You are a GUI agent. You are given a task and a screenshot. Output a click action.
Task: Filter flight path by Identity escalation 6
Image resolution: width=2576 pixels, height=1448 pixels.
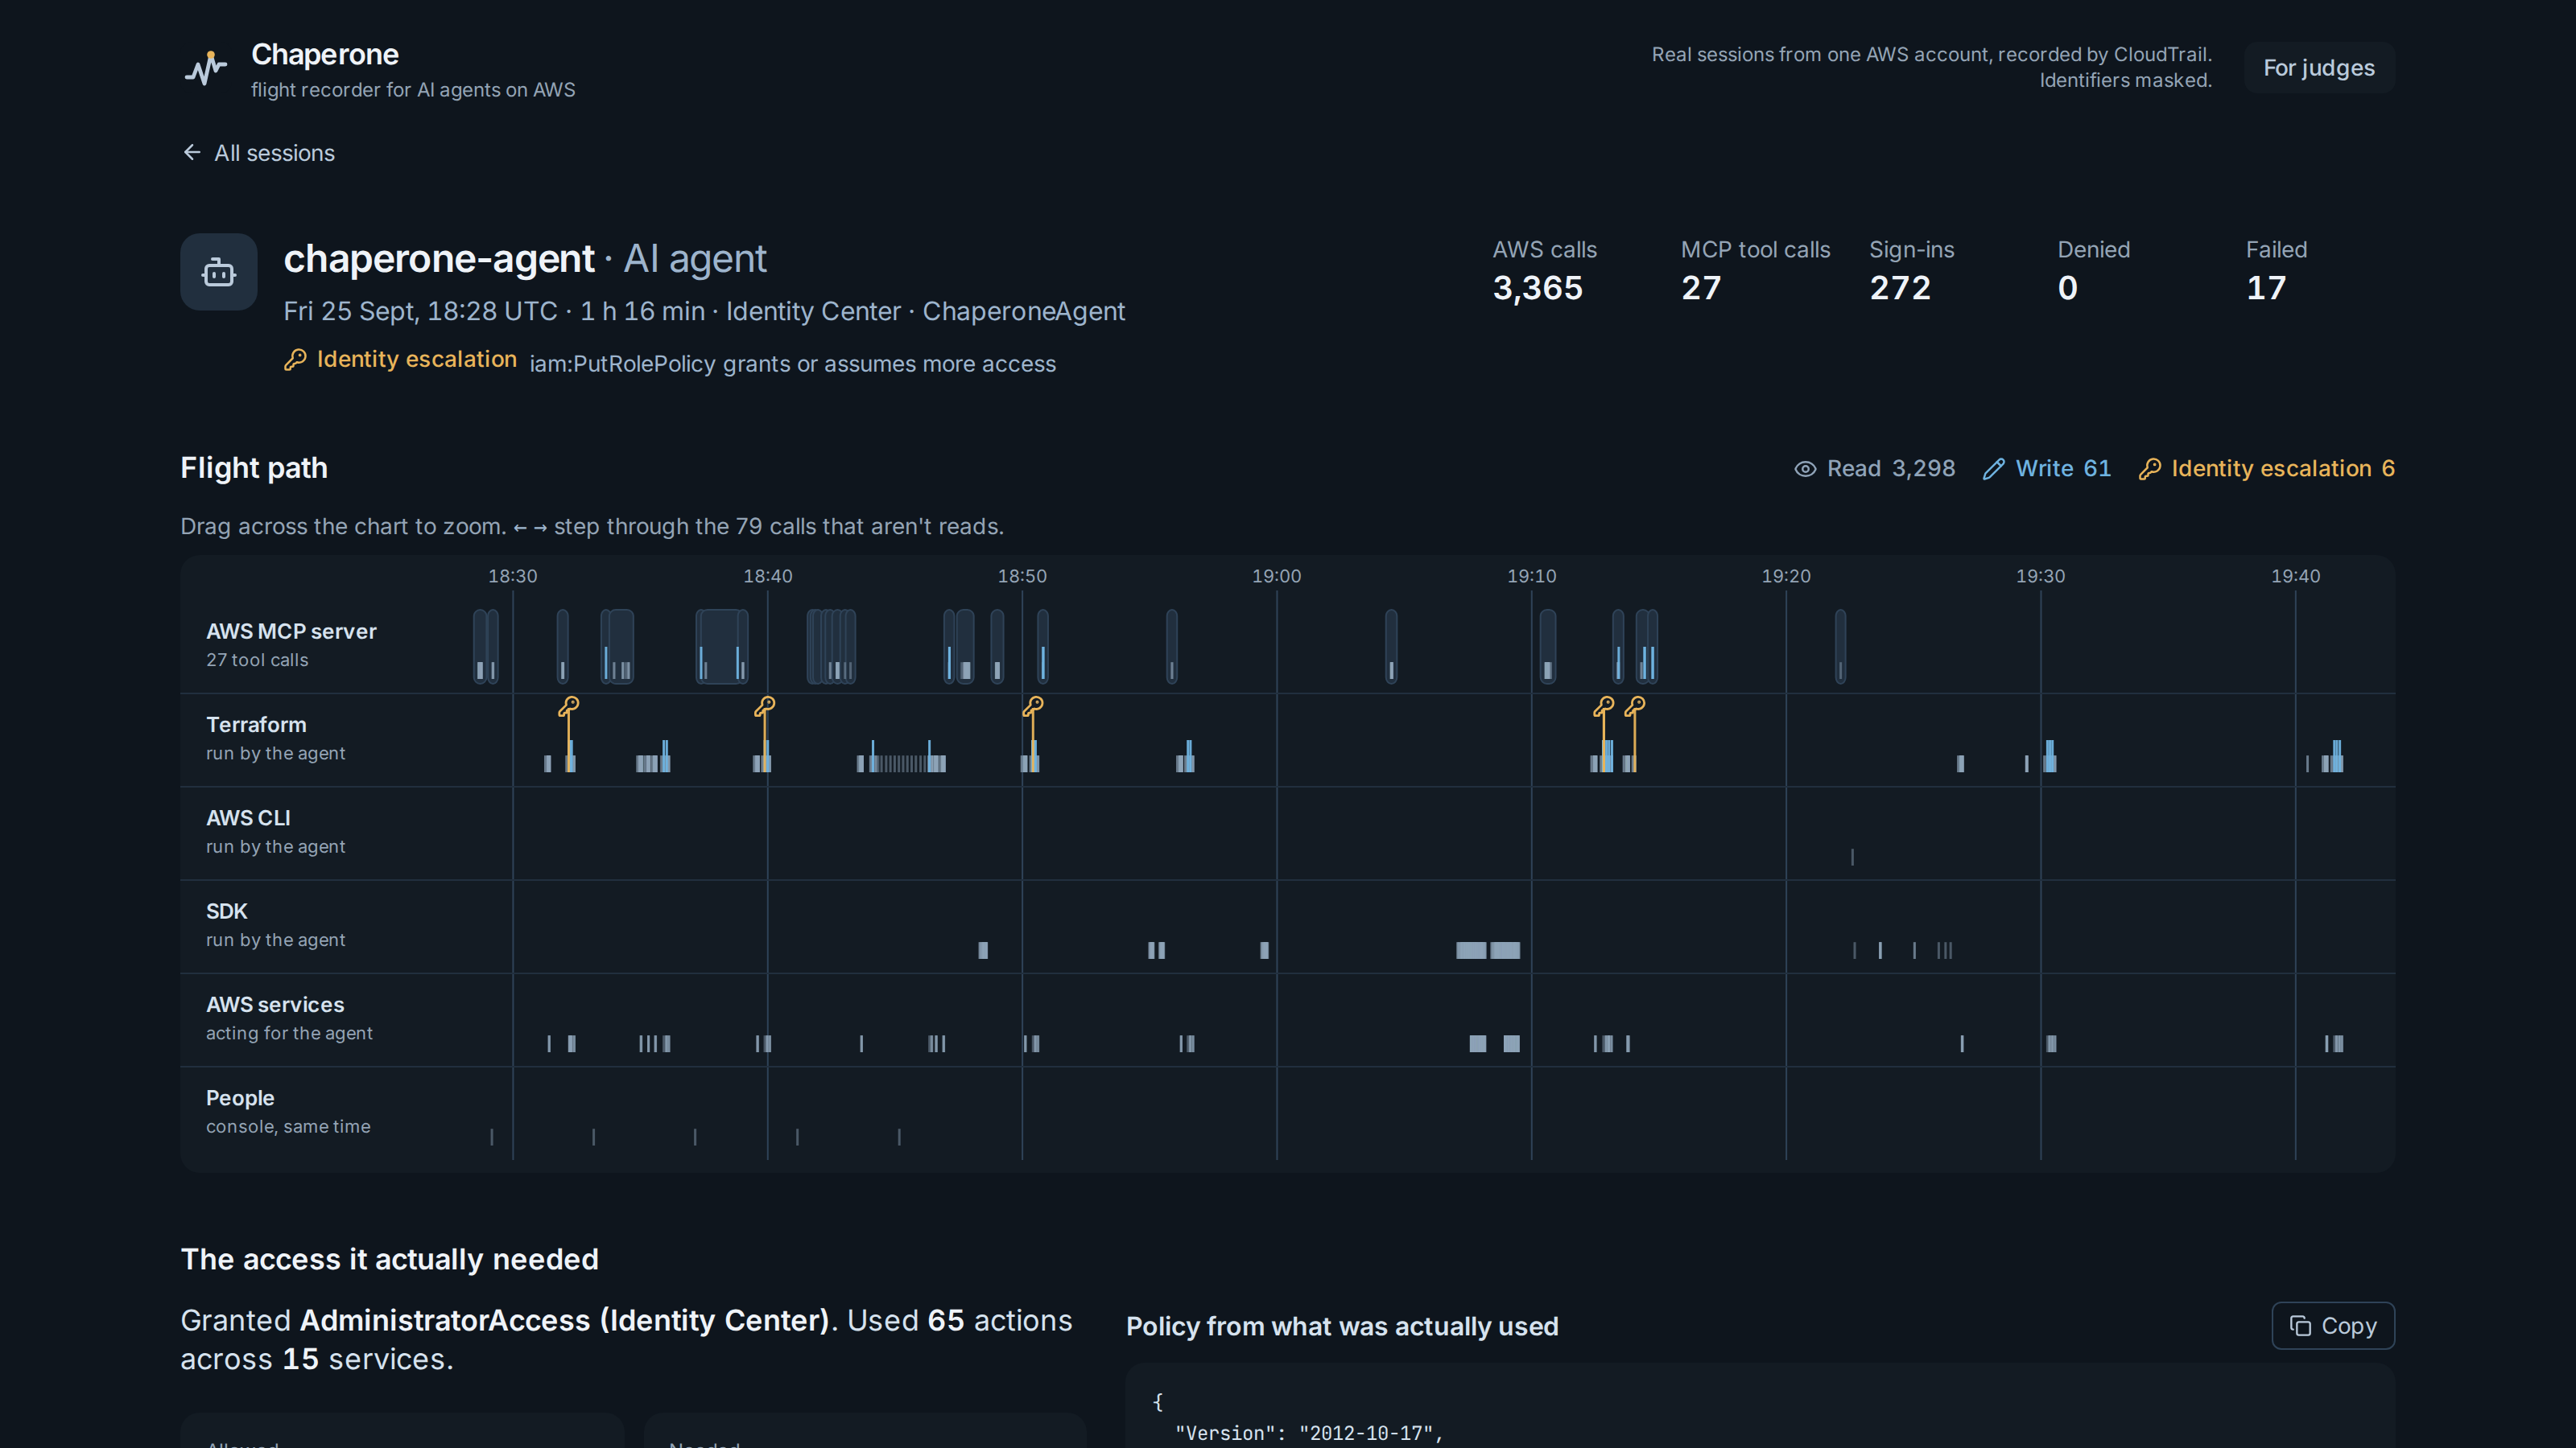[2266, 469]
